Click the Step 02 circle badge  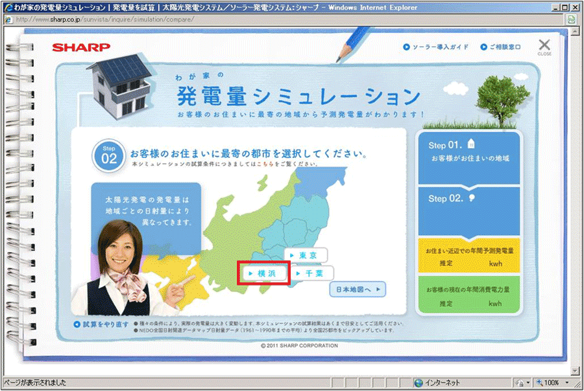[109, 155]
